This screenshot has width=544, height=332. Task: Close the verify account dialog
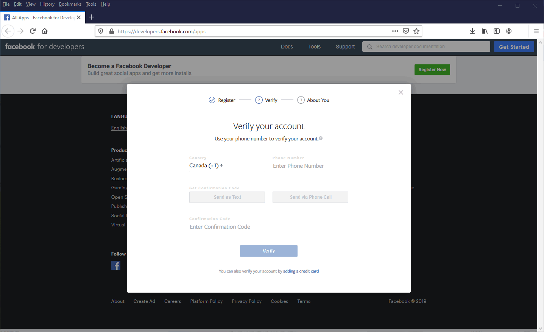(x=401, y=92)
